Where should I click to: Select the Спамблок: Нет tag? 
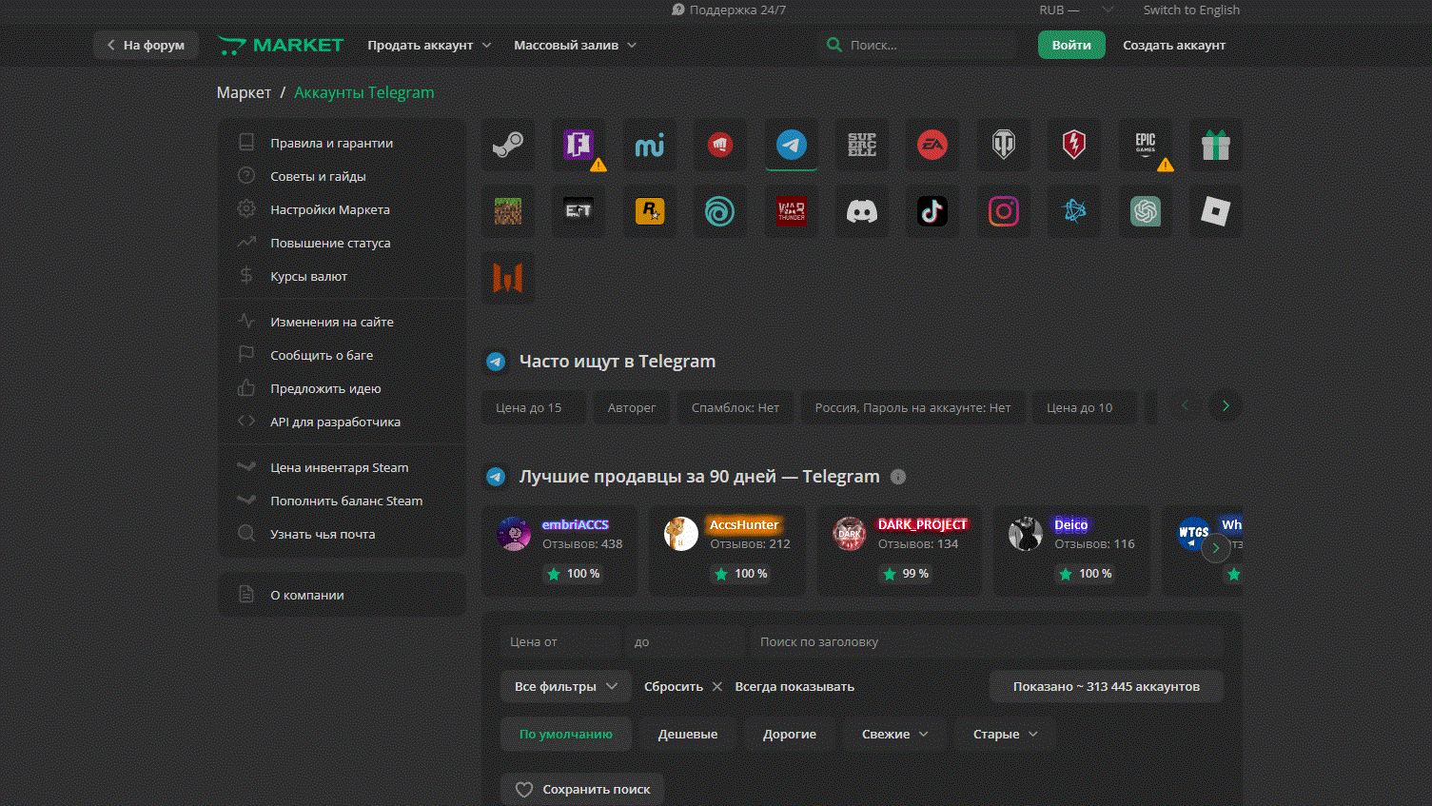click(736, 407)
